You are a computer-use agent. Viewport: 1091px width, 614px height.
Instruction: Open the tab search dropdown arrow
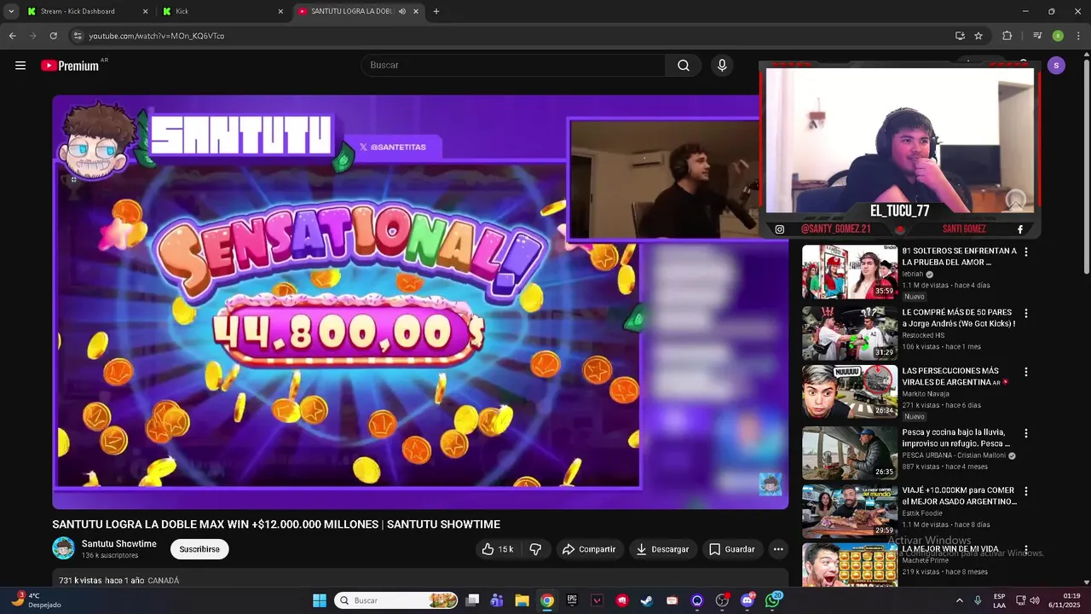coord(11,11)
